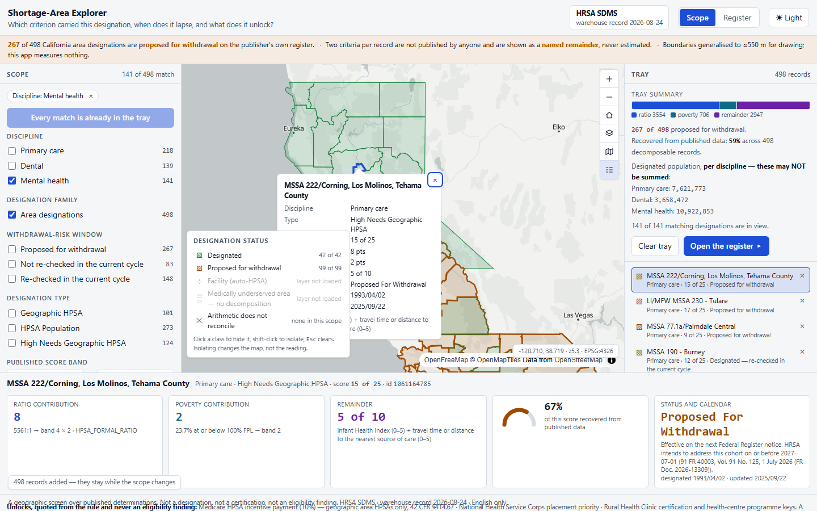Remove MSSA 77.1a/Palmdale Central from tray
This screenshot has height=511, width=817.
[802, 326]
